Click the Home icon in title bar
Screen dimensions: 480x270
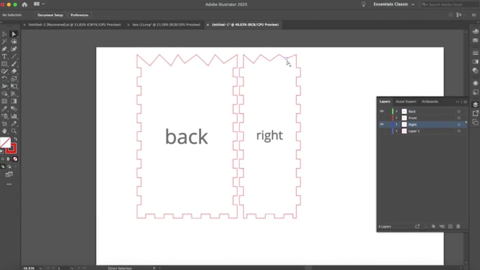(x=25, y=4)
